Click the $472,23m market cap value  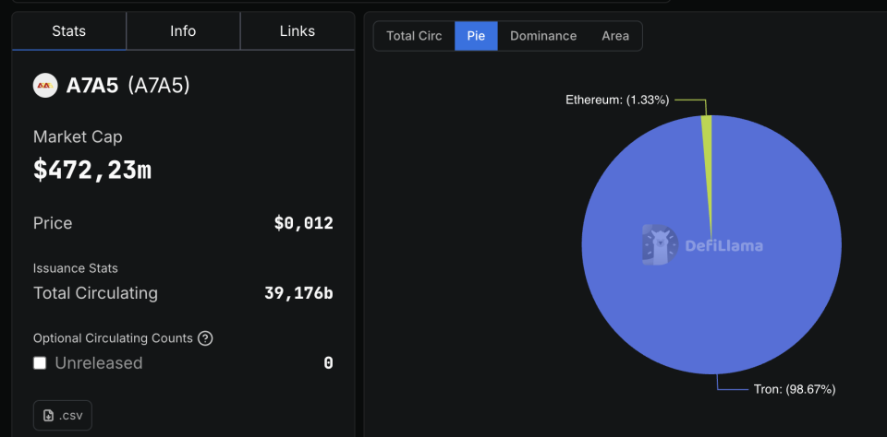point(92,170)
